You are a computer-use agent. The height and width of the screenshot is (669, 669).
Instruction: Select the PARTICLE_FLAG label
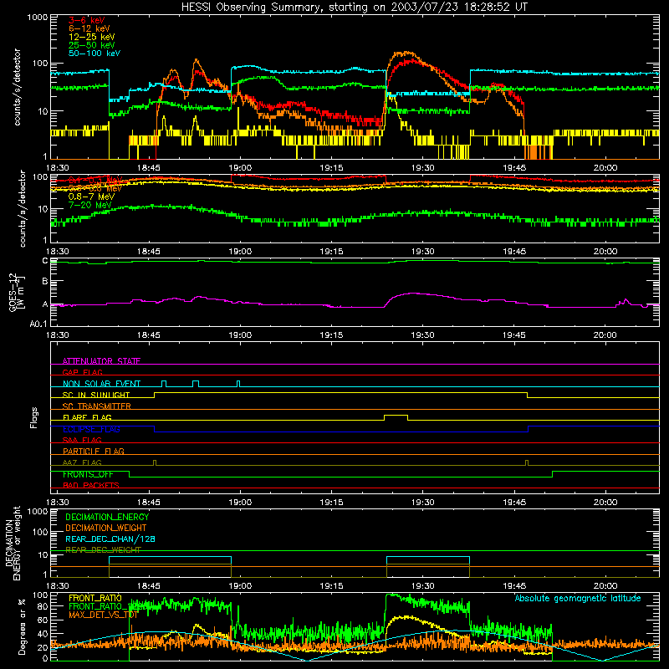pos(94,452)
